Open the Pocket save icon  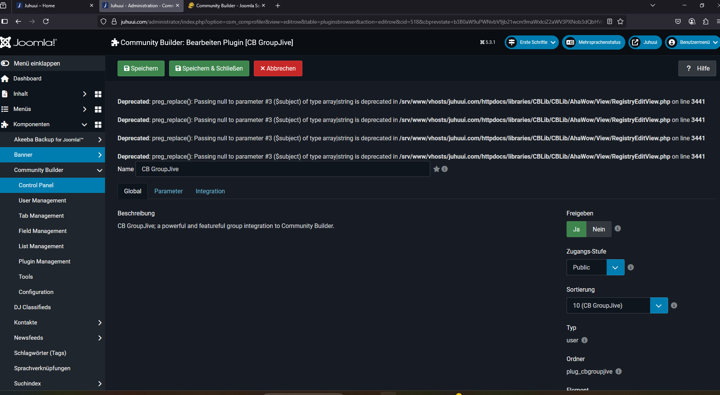[678, 21]
